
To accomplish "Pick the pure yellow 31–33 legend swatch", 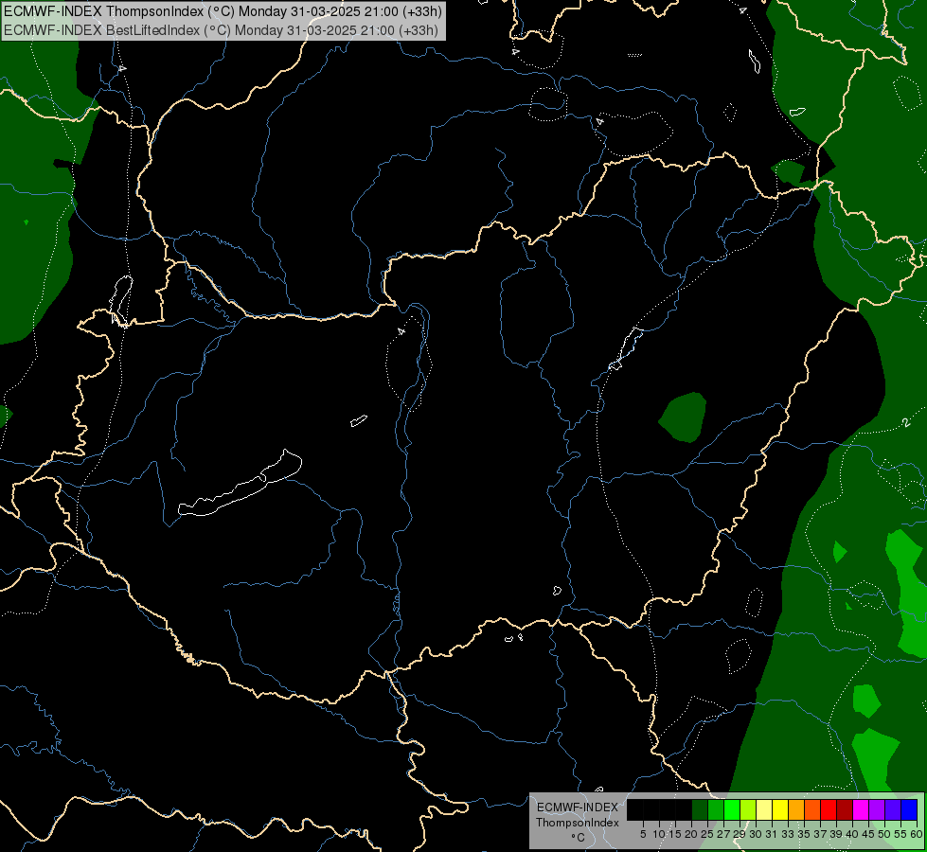I will pos(780,809).
